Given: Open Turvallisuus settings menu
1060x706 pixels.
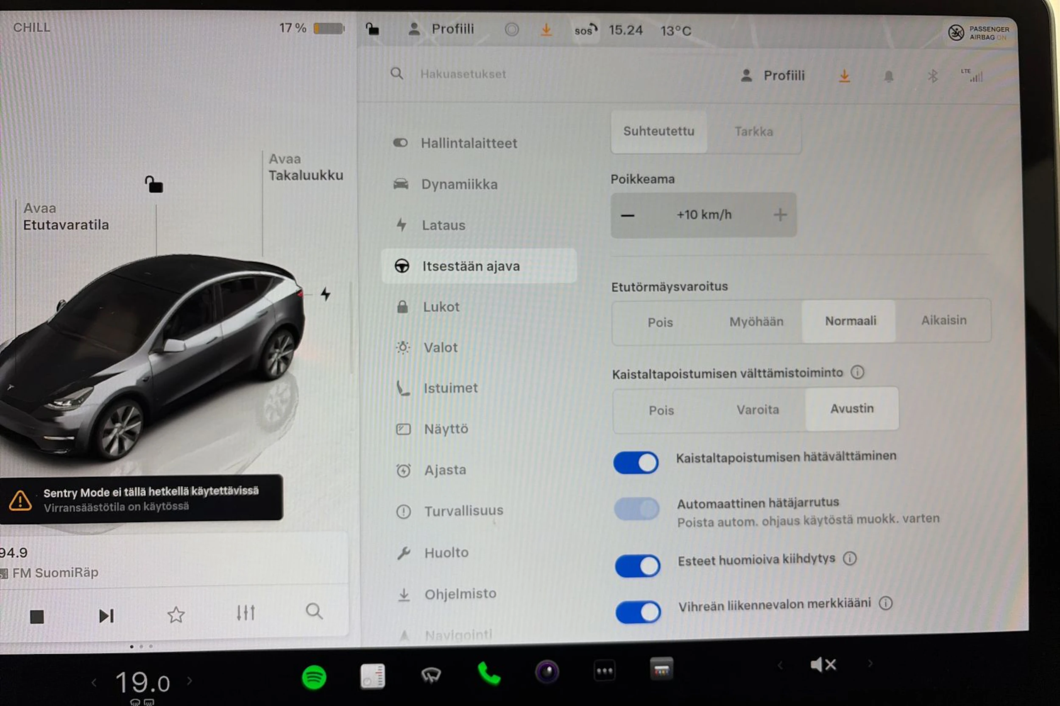Looking at the screenshot, I should (479, 511).
